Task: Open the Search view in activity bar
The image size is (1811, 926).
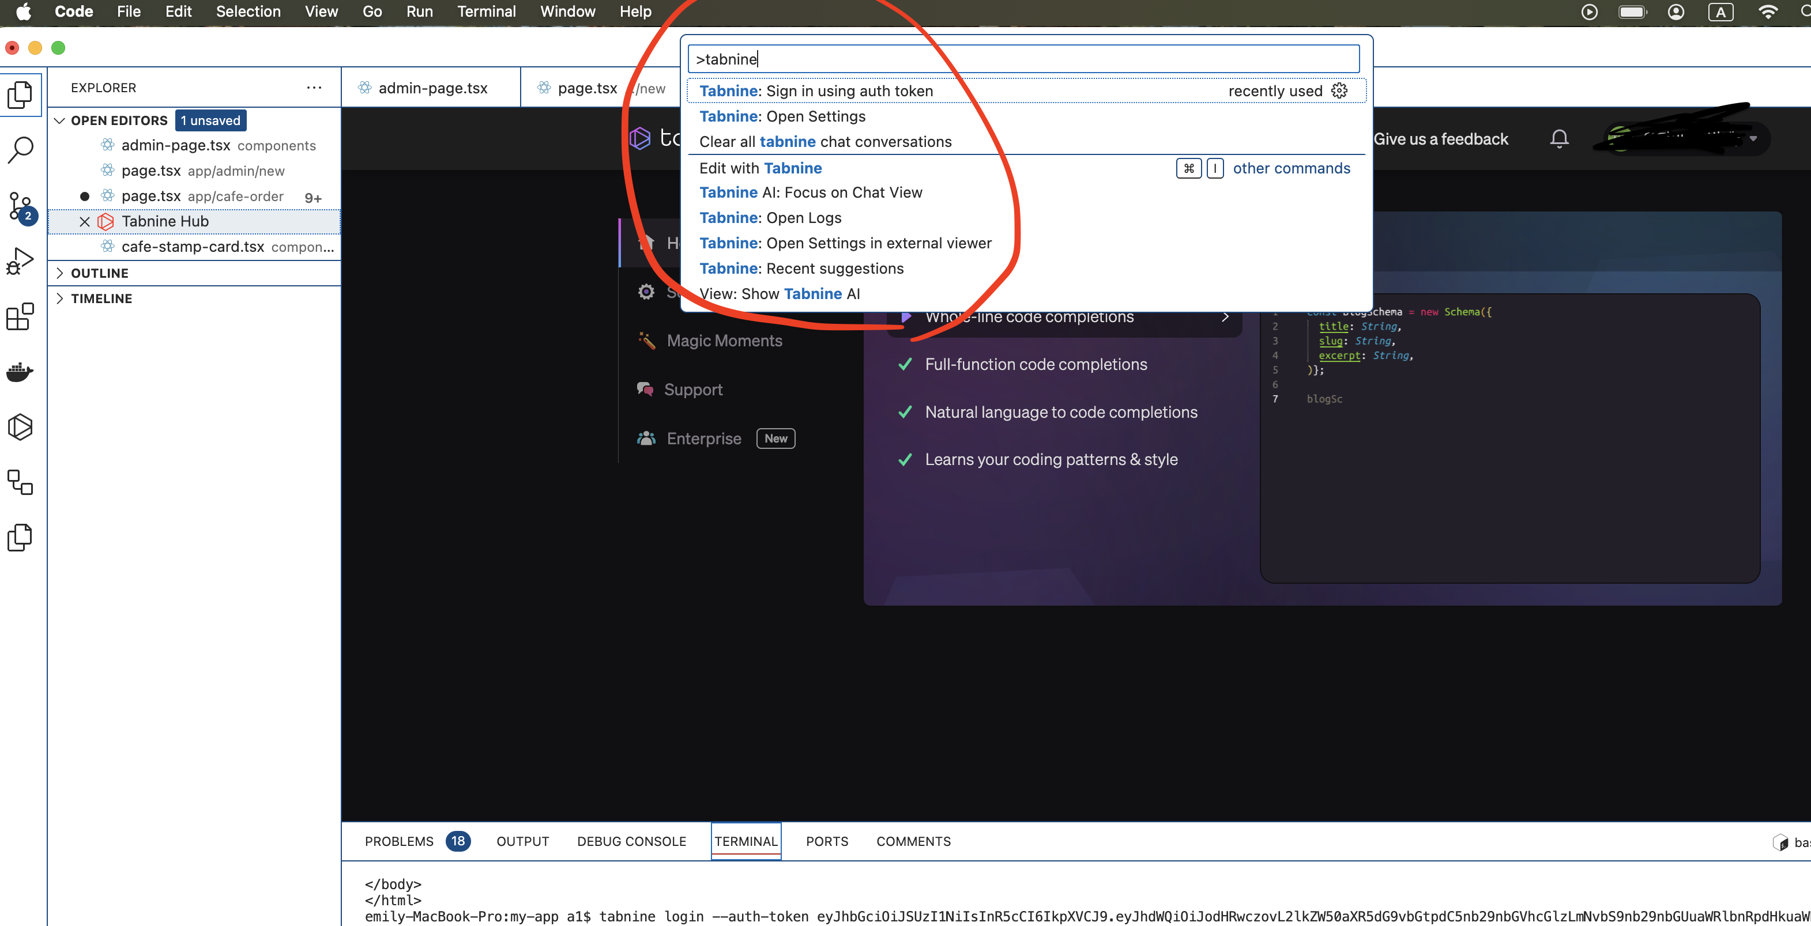Action: 21,149
